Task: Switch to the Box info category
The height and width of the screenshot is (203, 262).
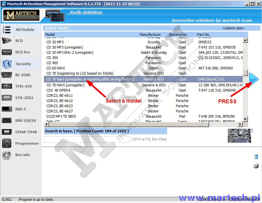Action: 23,155
